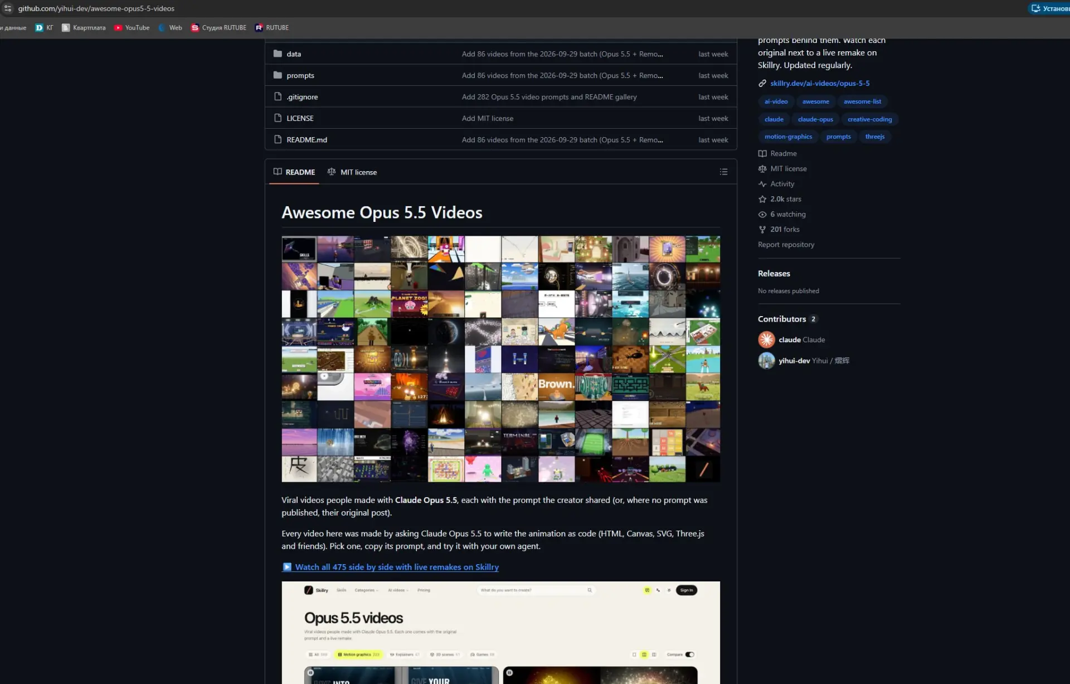The image size is (1070, 684).
Task: Click the Add MIT license commit message
Action: 487,118
